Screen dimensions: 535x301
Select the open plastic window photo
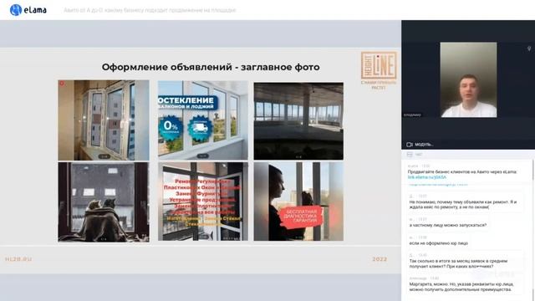point(104,120)
